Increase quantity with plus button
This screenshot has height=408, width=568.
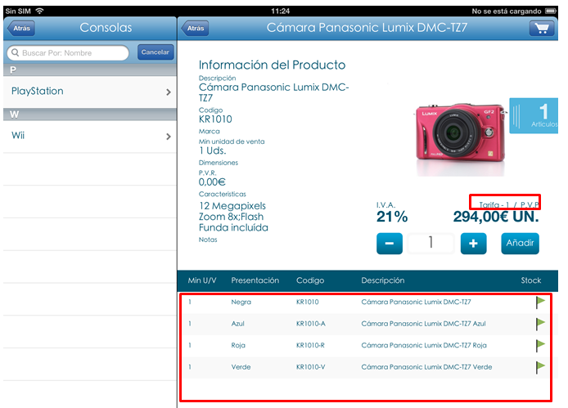coord(473,244)
